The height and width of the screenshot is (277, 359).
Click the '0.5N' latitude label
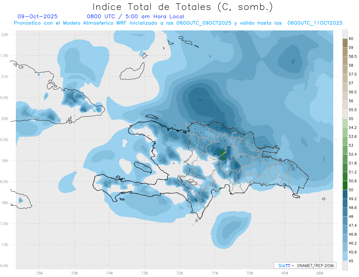tap(4, 97)
